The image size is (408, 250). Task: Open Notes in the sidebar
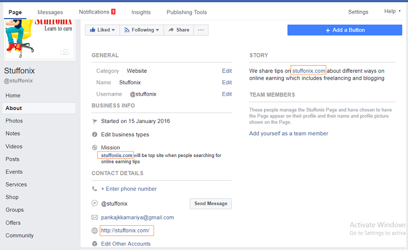(x=13, y=133)
